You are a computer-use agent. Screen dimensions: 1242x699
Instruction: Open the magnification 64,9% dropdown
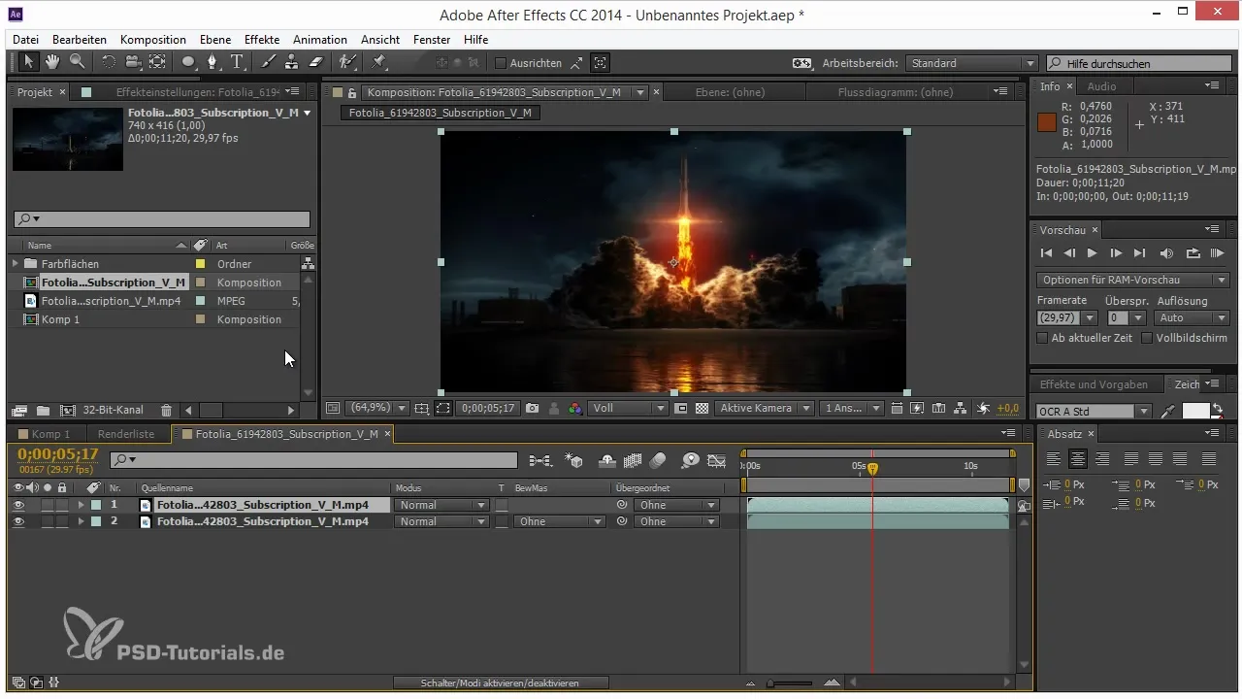[x=376, y=409]
